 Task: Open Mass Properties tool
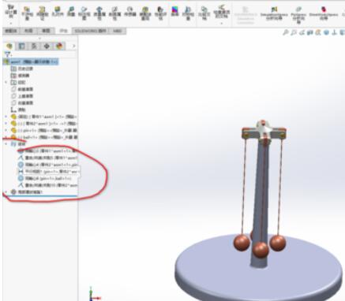[x=99, y=13]
